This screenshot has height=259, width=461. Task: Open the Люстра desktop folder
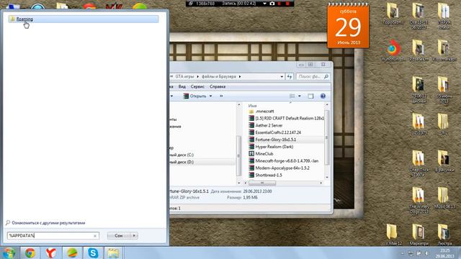444,235
